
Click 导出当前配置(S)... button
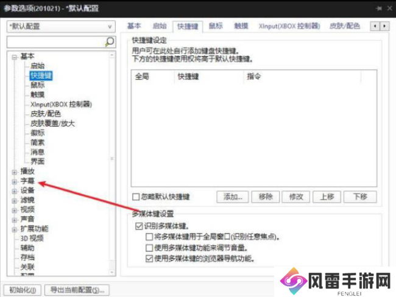[77, 290]
